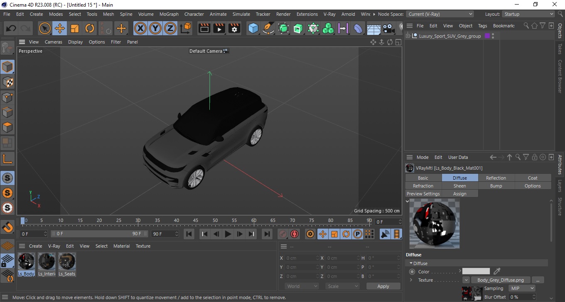
Task: Expand the Texture parameter arrow
Action: point(411,280)
